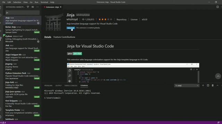Screen dimensions: 222x124
Task: Close the Extension: Jinja tab
Action: pos(61,7)
